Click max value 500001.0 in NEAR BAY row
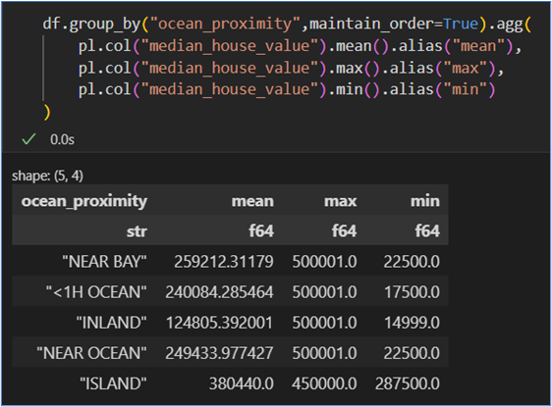The width and height of the screenshot is (552, 407). (324, 262)
